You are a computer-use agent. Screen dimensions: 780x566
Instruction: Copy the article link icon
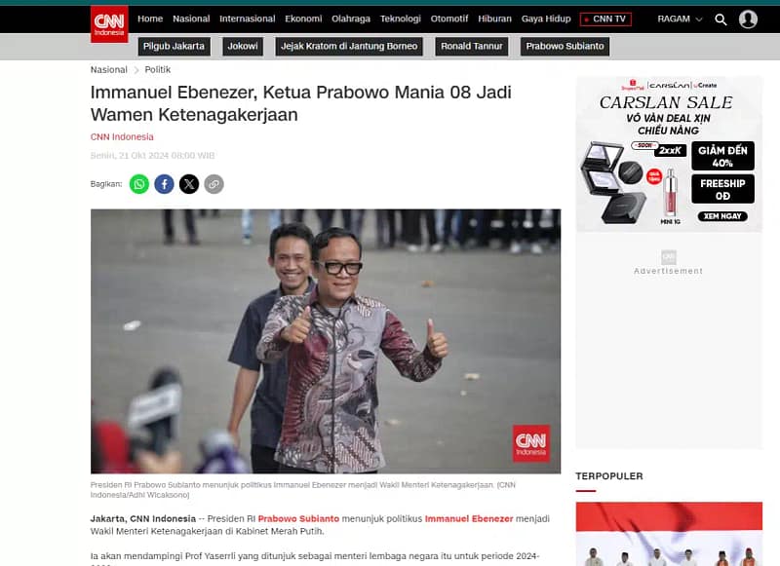pyautogui.click(x=214, y=184)
